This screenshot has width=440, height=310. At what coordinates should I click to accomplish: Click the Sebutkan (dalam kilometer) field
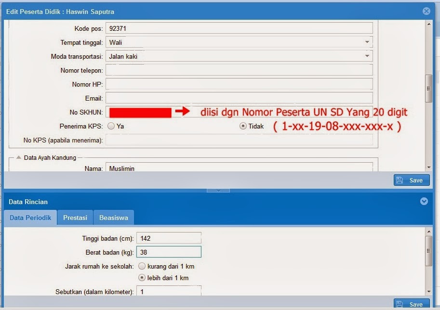(169, 291)
